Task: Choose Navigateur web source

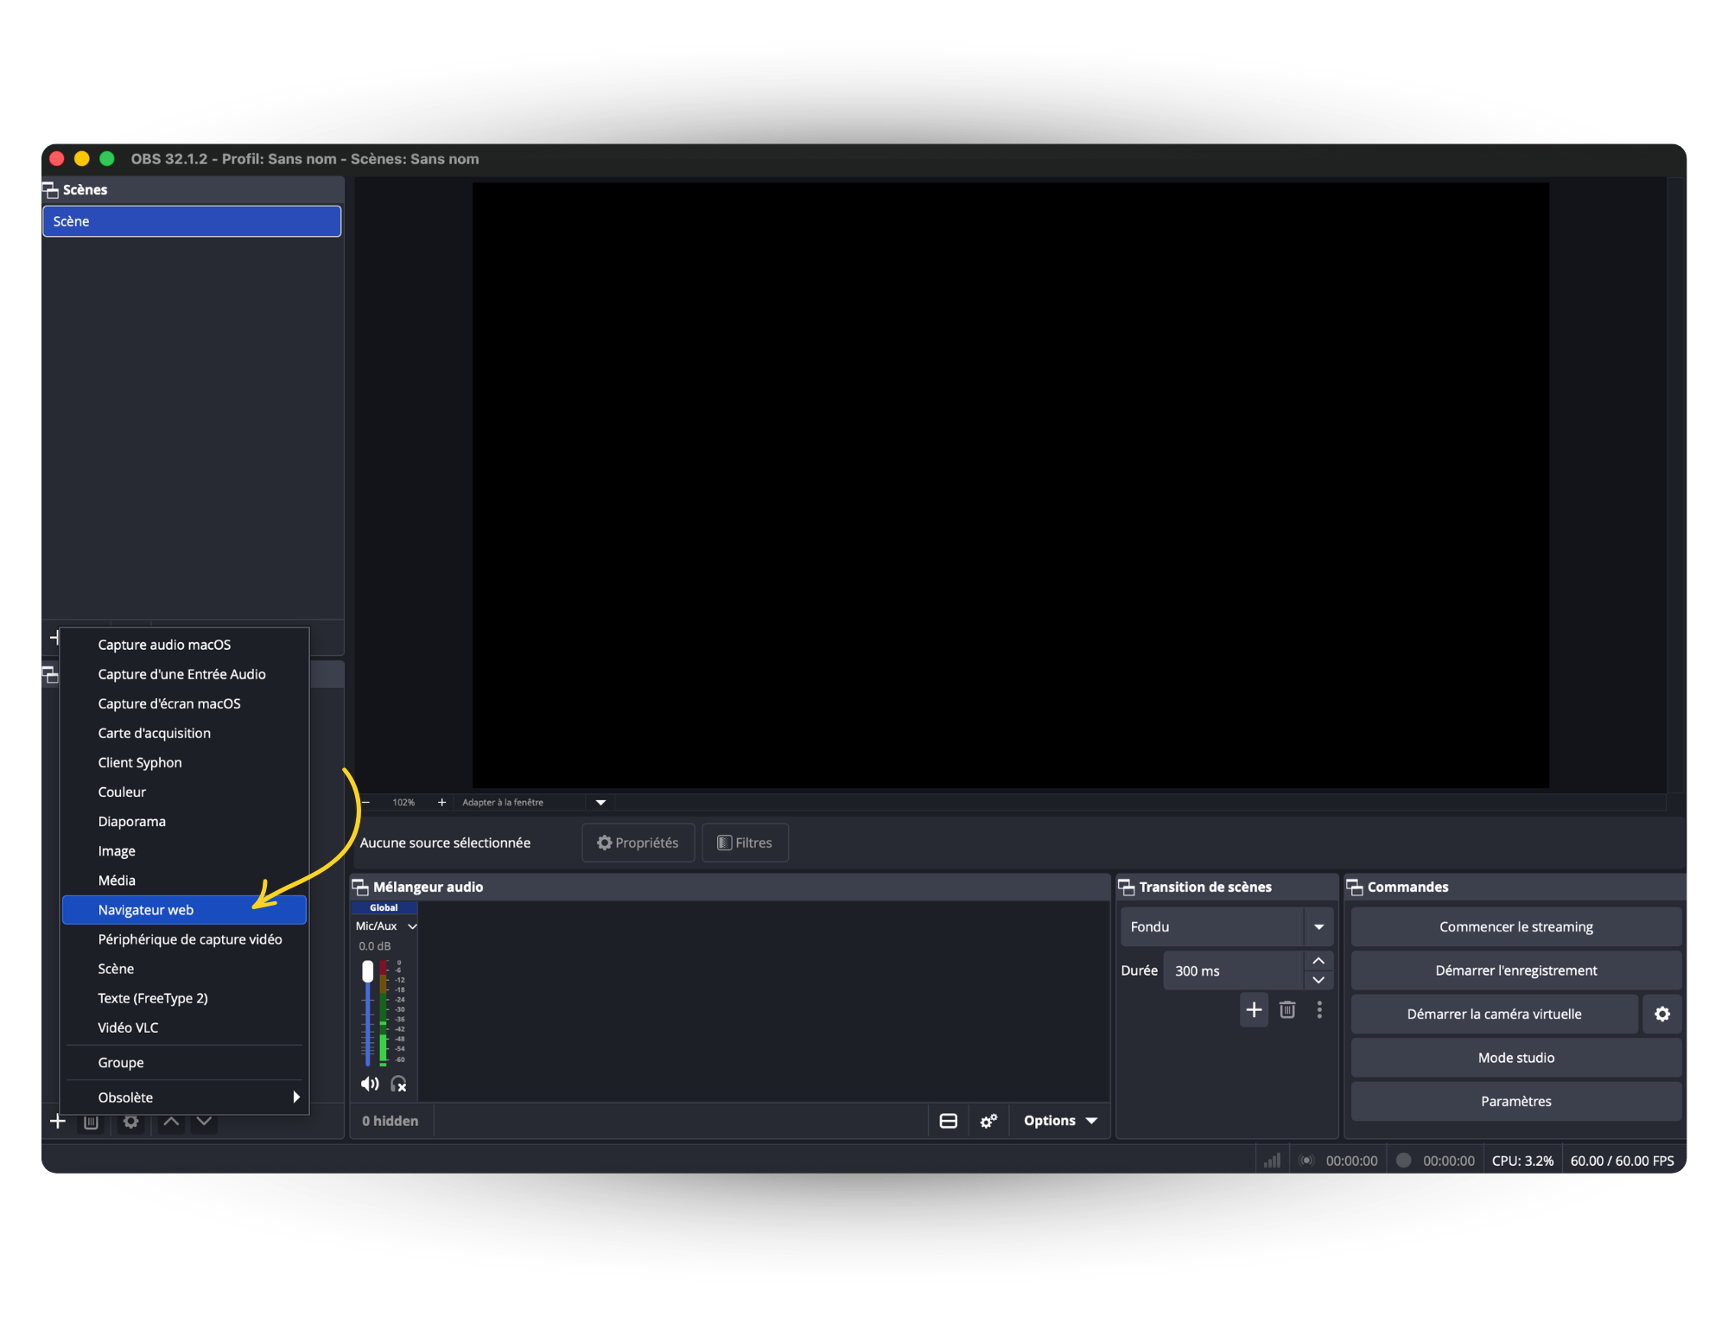Action: (184, 910)
